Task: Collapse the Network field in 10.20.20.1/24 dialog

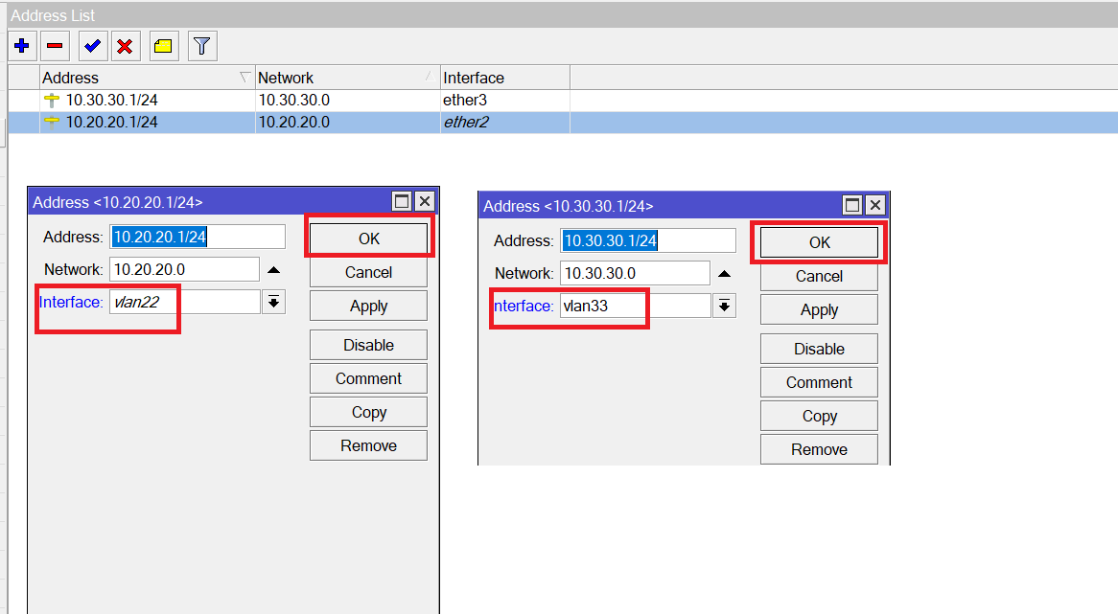Action: coord(274,270)
